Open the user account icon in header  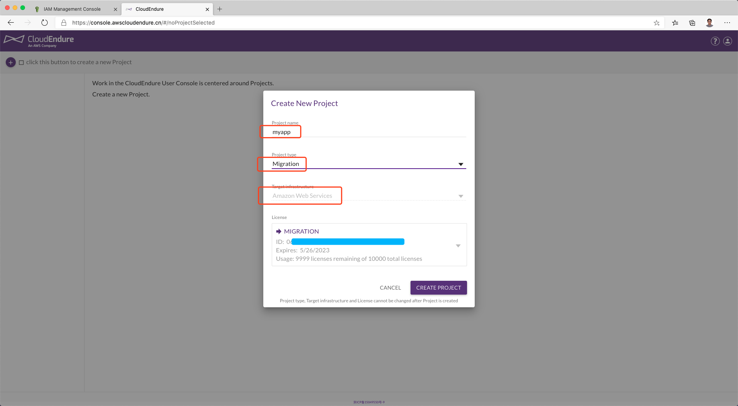pyautogui.click(x=728, y=41)
